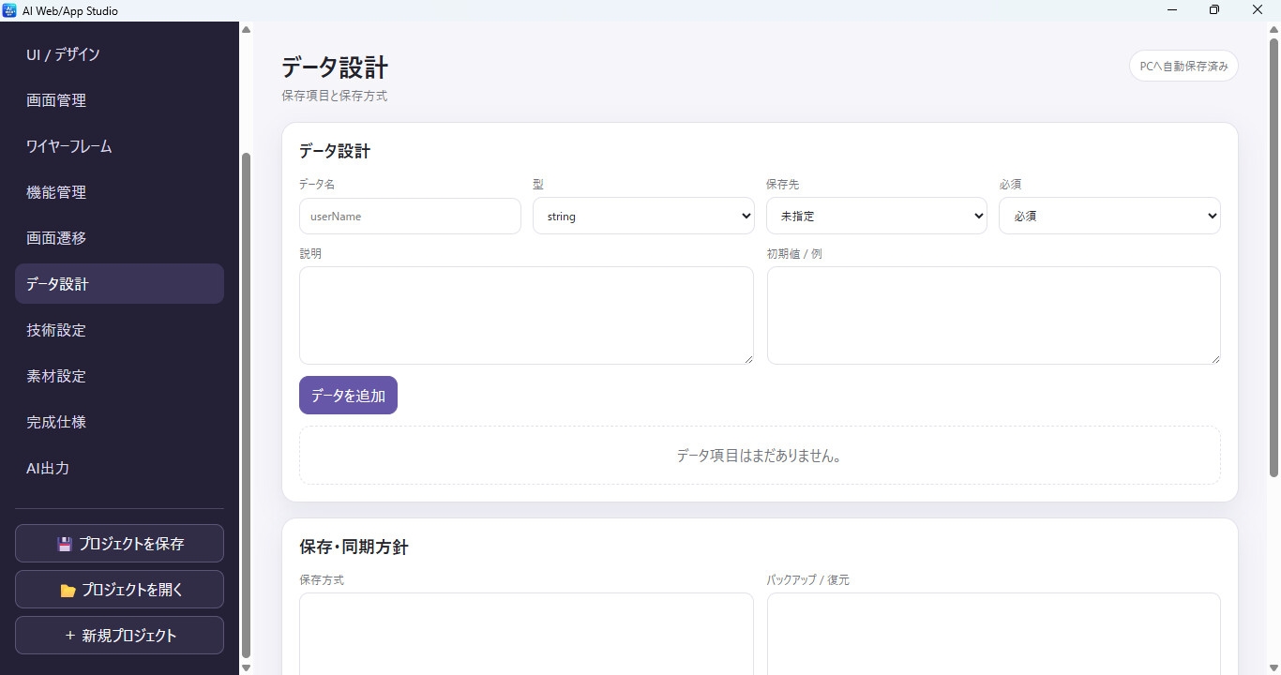
Task: Open the 保存先 dropdown showing 未指定
Action: 877,216
